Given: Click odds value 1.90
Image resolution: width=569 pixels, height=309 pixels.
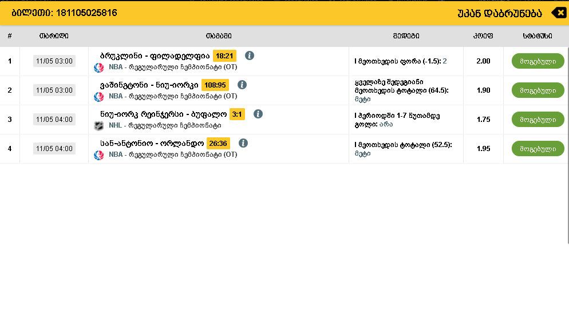Looking at the screenshot, I should (483, 90).
